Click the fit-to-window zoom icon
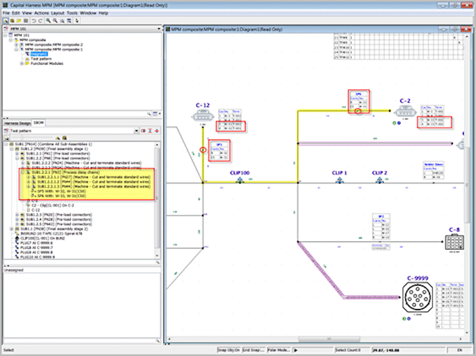This screenshot has height=356, width=476. point(69,20)
